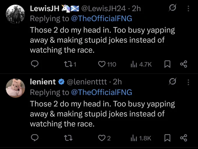View analytics showing 1.8K views
Image resolution: width=198 pixels, height=149 pixels.
141,138
